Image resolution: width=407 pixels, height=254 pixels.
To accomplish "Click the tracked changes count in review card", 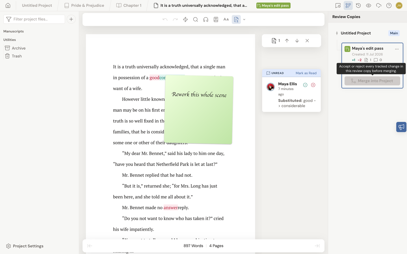I will 368,60.
